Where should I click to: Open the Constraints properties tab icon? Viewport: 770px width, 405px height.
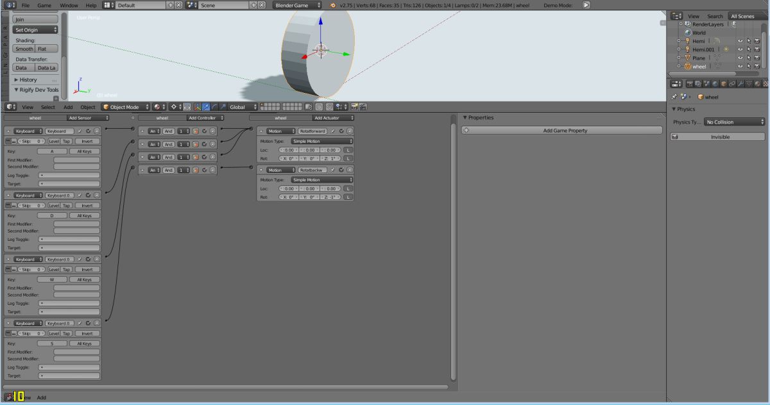732,83
